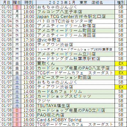Select スターダスト cafe cell in 01/08 row

pos(75,124)
